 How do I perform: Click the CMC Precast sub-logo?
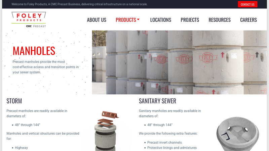tap(36, 26)
